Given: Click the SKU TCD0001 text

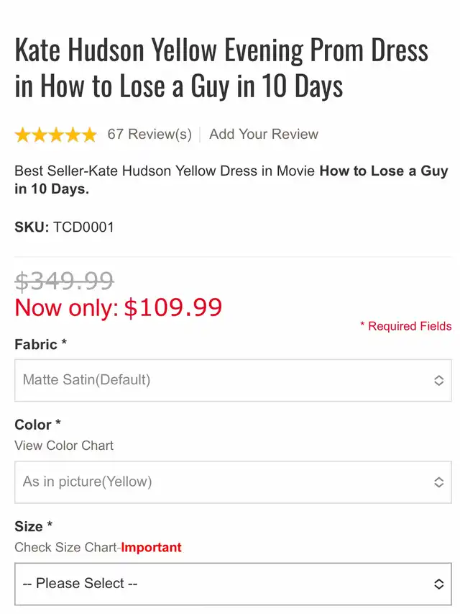Looking at the screenshot, I should tap(65, 227).
